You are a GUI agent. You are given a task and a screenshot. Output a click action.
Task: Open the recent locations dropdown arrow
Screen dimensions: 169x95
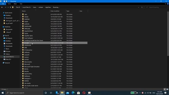8,7
